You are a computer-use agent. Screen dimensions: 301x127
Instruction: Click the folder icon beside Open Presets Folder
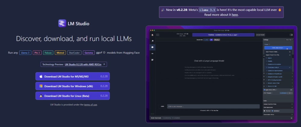pos(290,52)
